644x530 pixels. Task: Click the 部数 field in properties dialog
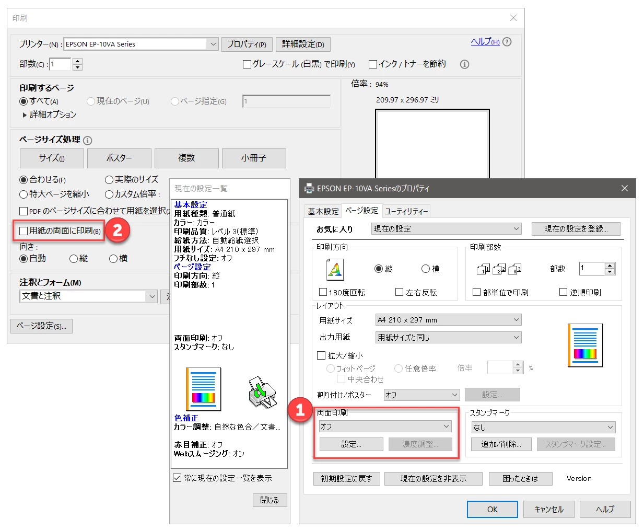tap(592, 269)
